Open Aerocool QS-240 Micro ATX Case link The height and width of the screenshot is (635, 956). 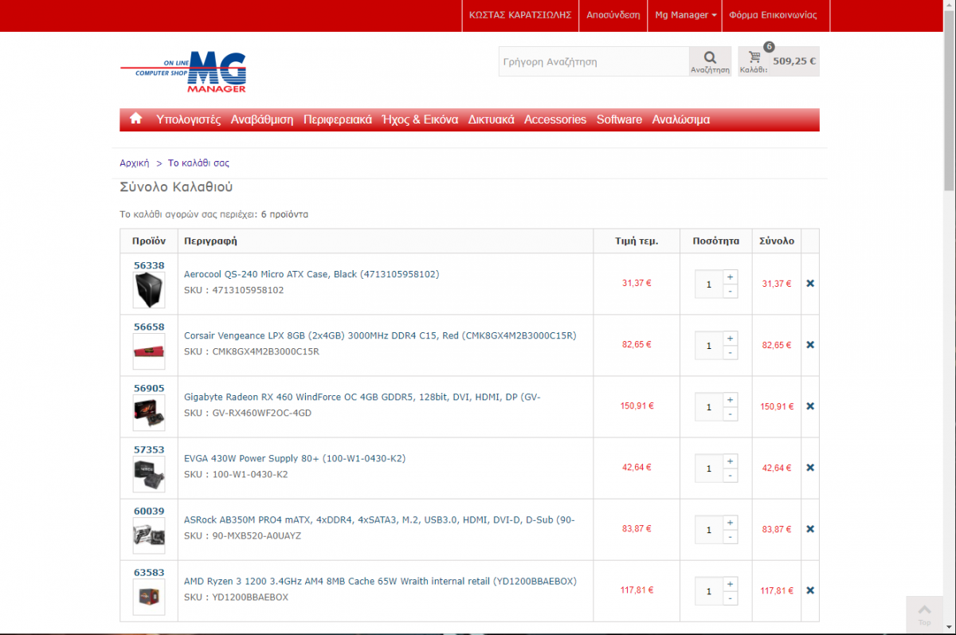[311, 274]
